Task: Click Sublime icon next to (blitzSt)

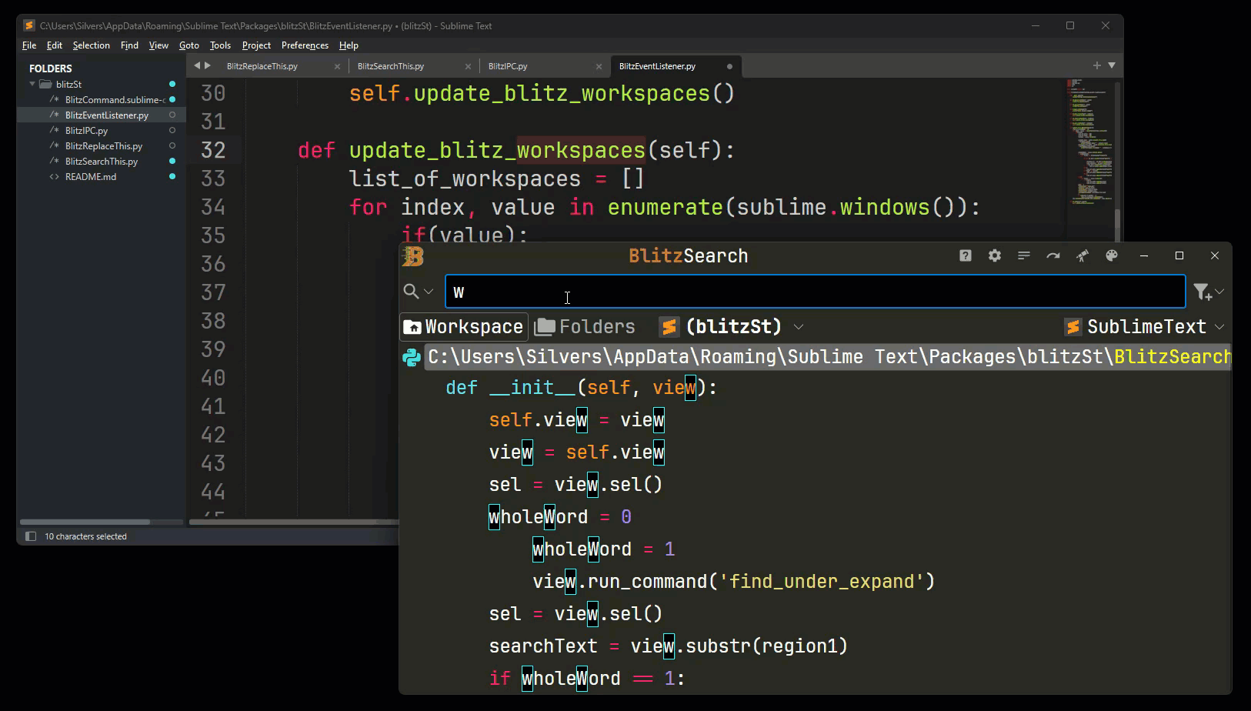Action: click(x=669, y=327)
